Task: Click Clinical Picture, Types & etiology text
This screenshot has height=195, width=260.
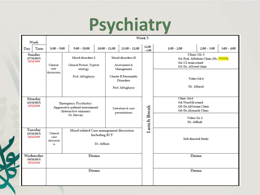Action: point(84,67)
